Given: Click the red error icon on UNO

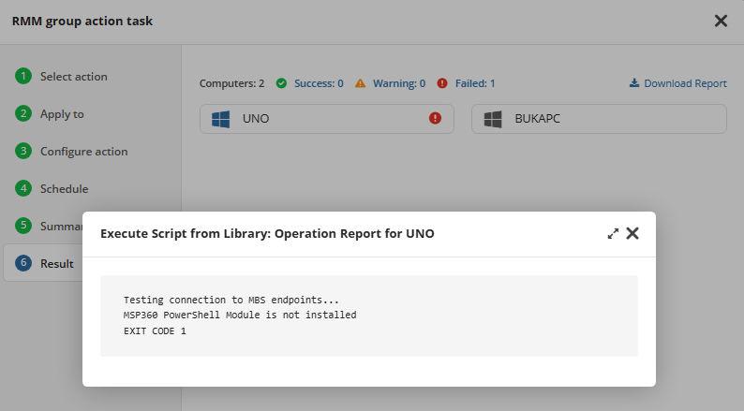Looking at the screenshot, I should pyautogui.click(x=435, y=119).
